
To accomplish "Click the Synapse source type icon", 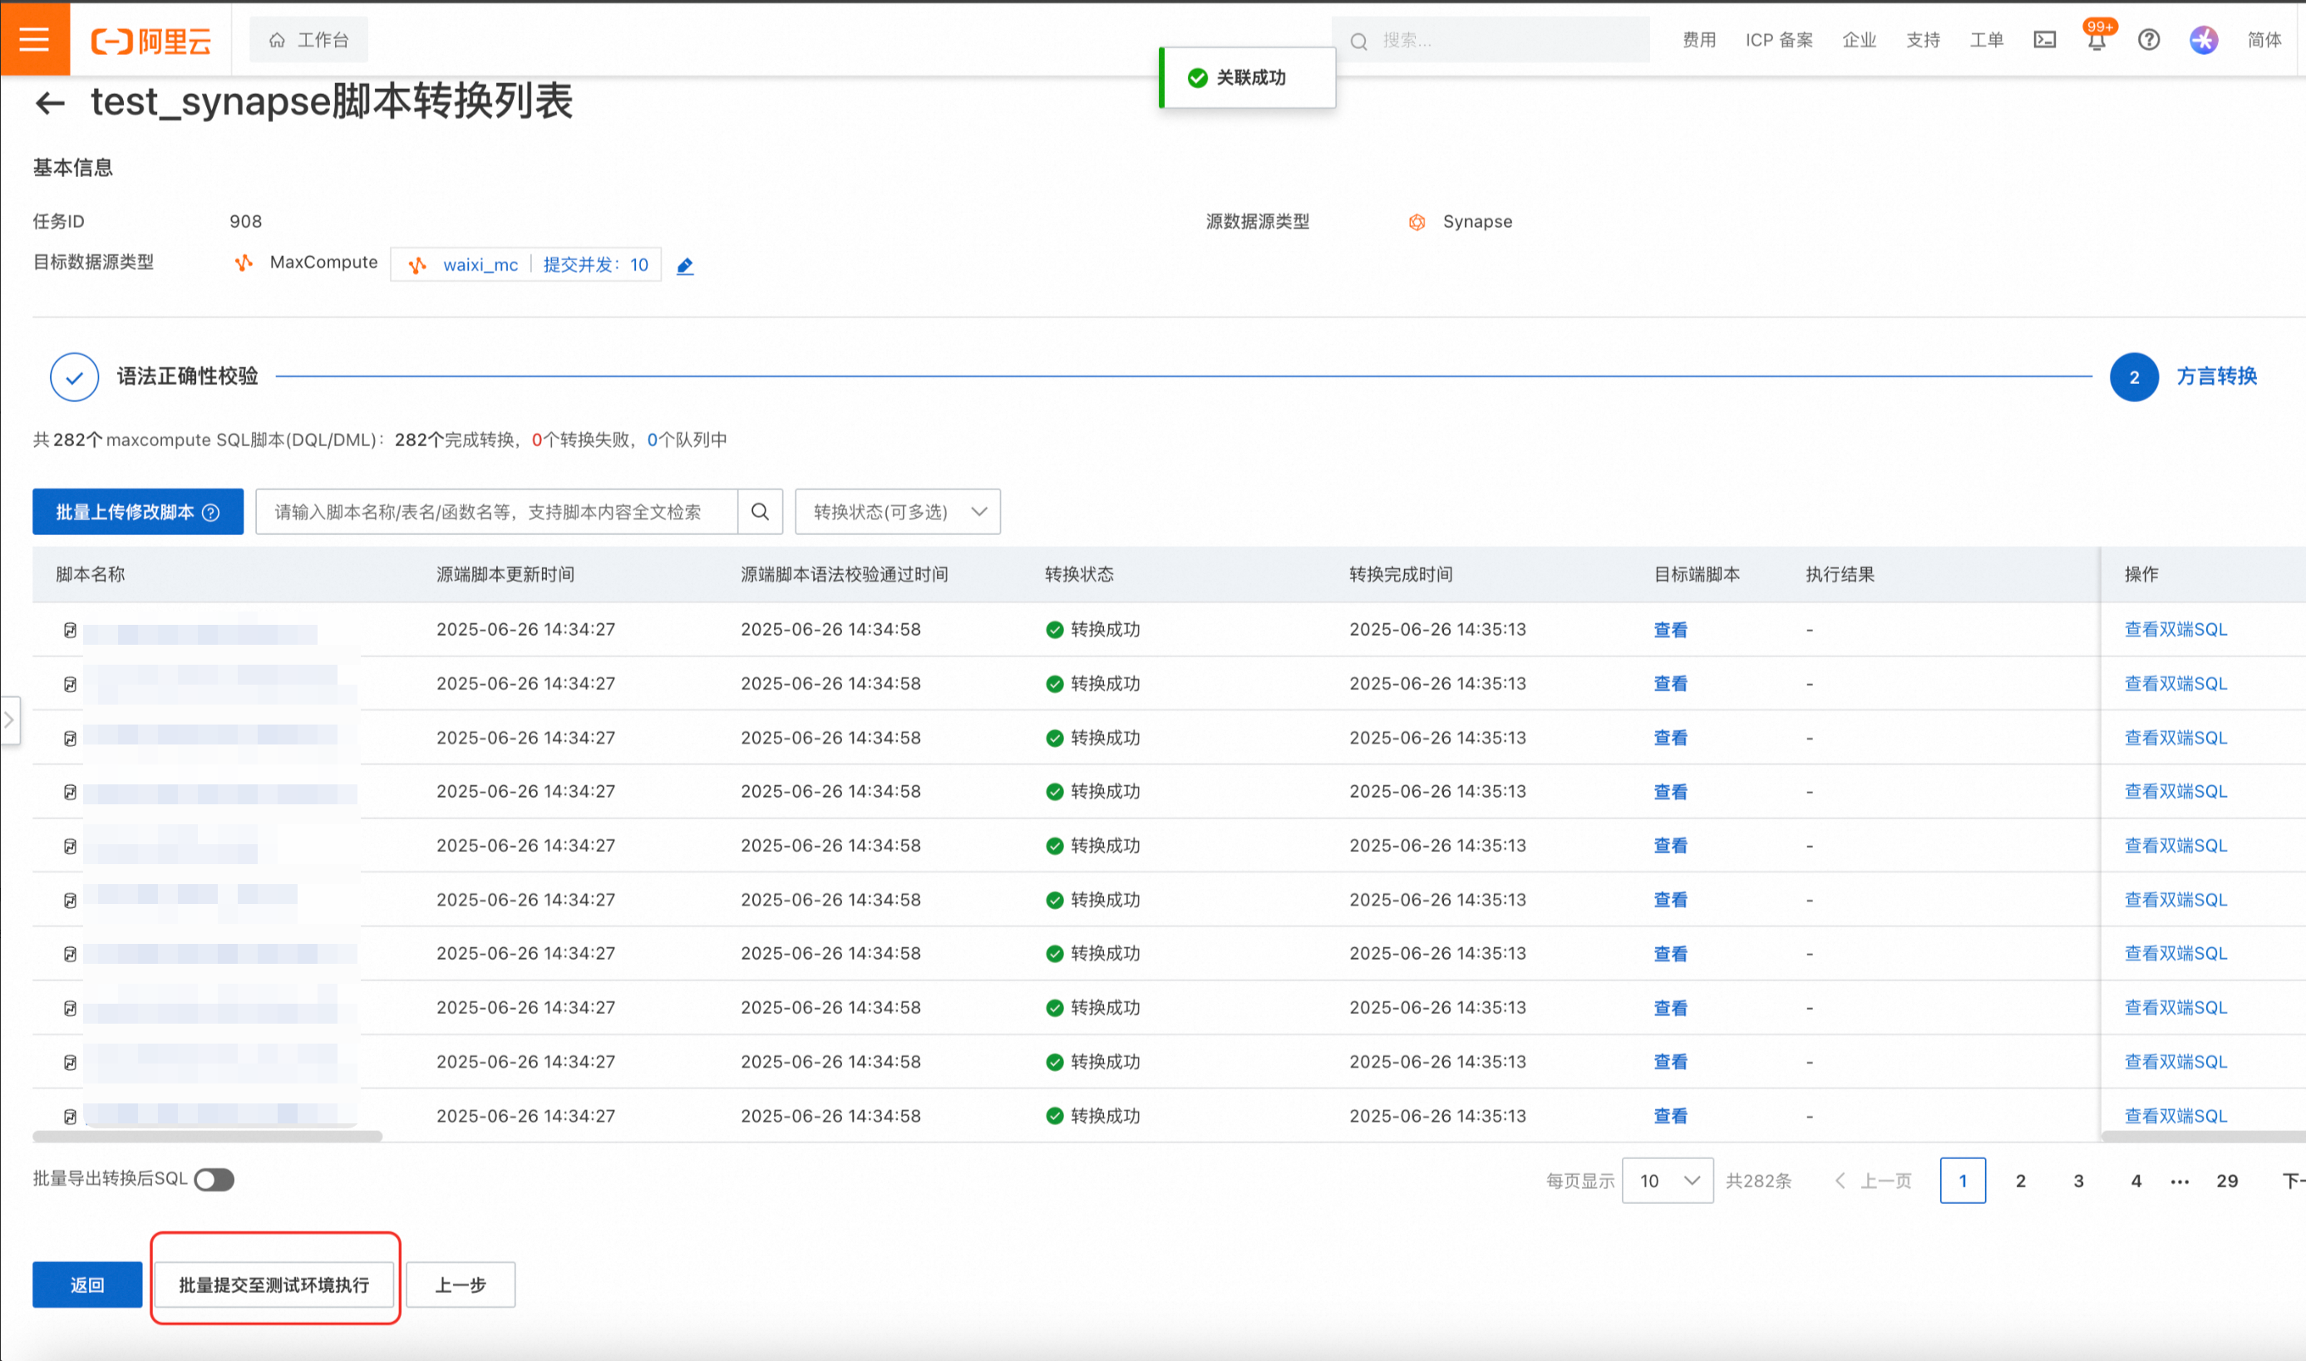I will point(1417,222).
